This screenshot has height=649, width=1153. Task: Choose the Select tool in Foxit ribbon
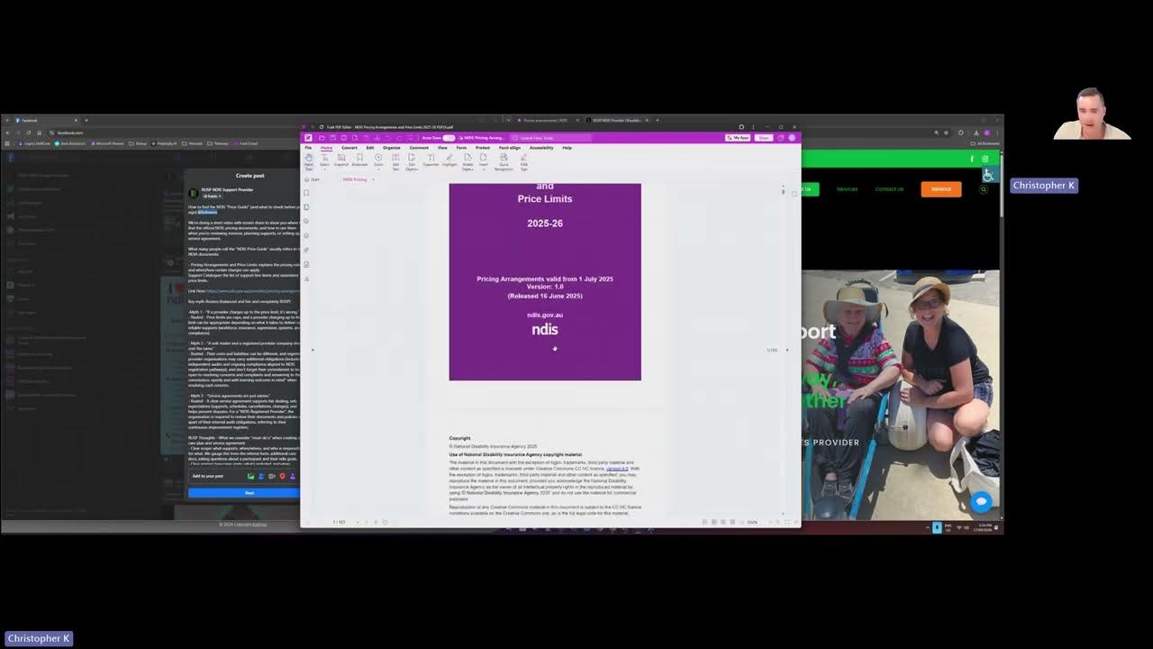tap(324, 160)
